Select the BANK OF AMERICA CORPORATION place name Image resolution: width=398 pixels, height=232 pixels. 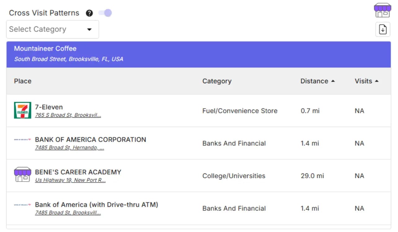coord(91,140)
